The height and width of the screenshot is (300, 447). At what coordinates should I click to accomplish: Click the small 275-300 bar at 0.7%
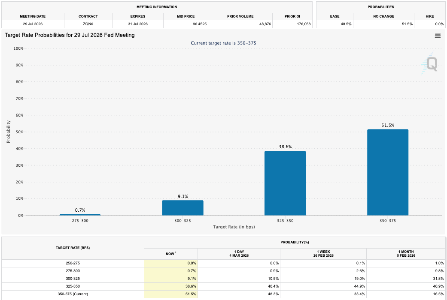click(x=81, y=214)
